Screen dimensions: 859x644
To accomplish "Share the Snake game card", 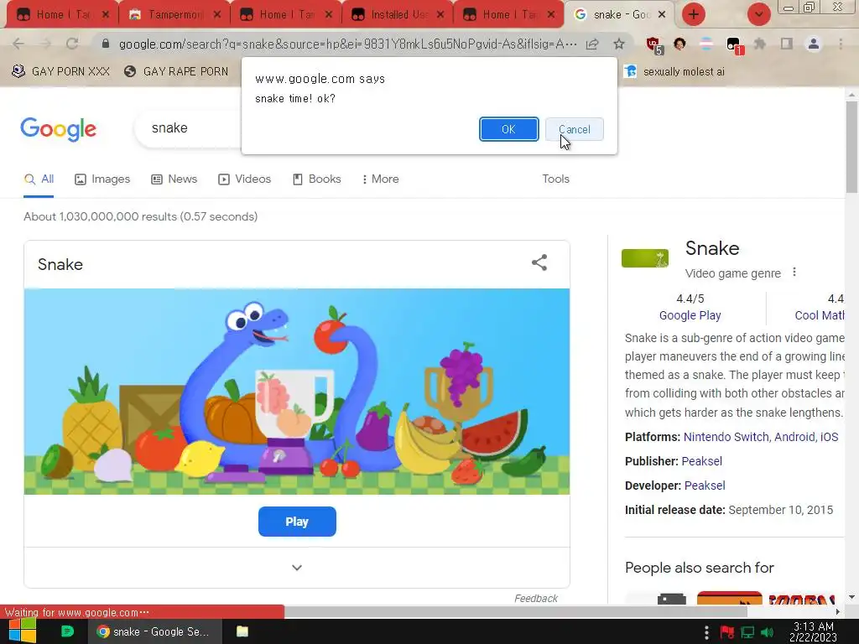I will (x=539, y=262).
